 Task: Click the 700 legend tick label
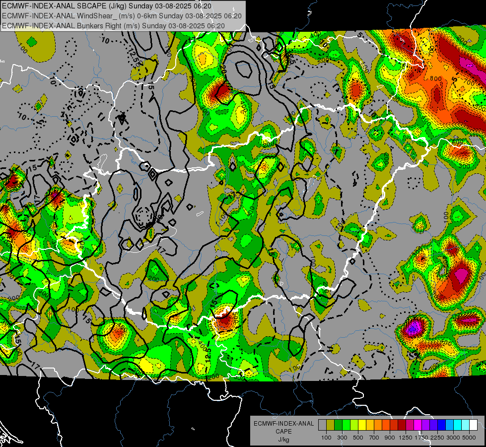click(374, 438)
